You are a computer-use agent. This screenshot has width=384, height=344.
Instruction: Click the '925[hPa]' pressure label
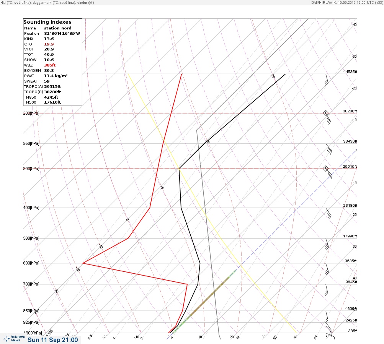pos(31,322)
